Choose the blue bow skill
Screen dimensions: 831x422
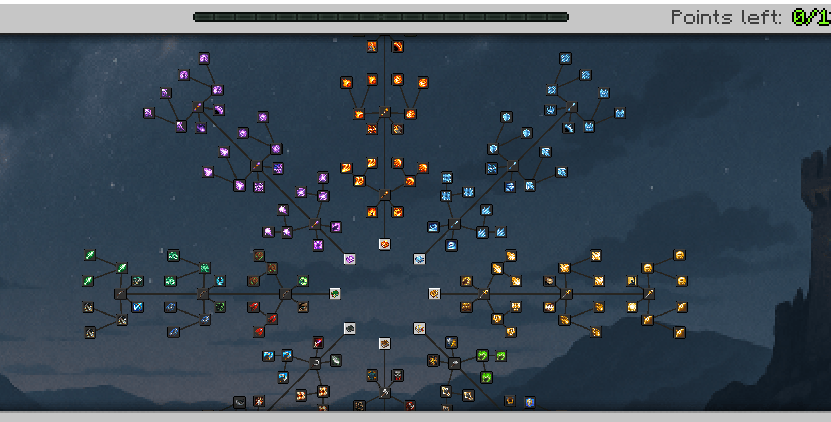[x=137, y=307]
